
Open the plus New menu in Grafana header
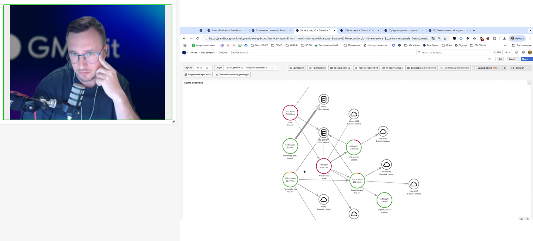click(507, 52)
